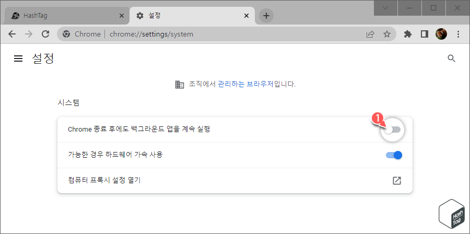Bookmark this page with the star
Image resolution: width=470 pixels, height=234 pixels.
[x=387, y=34]
